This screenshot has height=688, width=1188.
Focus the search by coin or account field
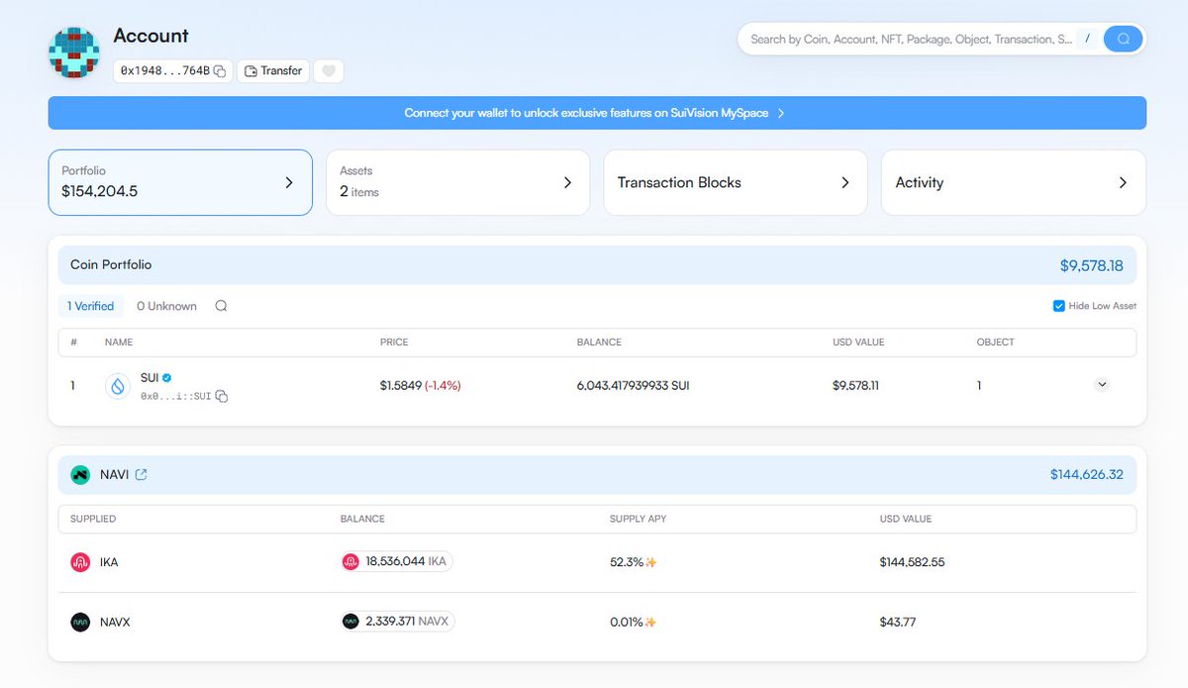coord(911,39)
